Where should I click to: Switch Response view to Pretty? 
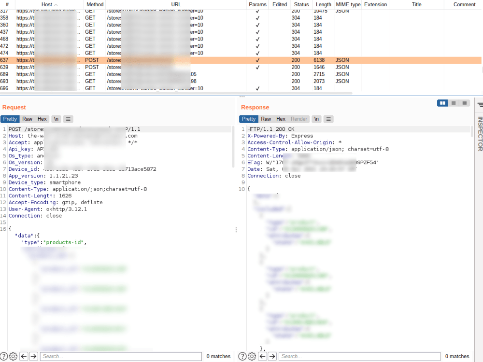point(248,119)
